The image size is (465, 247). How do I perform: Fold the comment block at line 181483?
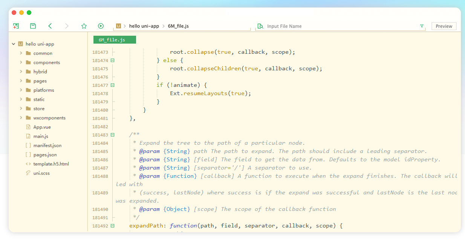pos(112,135)
